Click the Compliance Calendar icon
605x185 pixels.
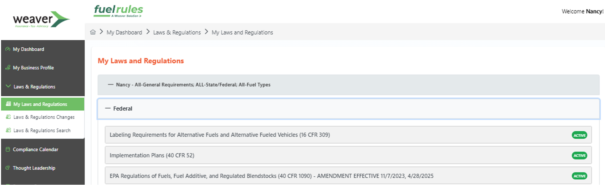tap(8, 149)
